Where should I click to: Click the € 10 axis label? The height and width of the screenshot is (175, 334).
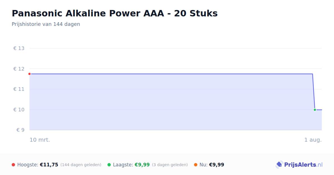tap(19, 110)
